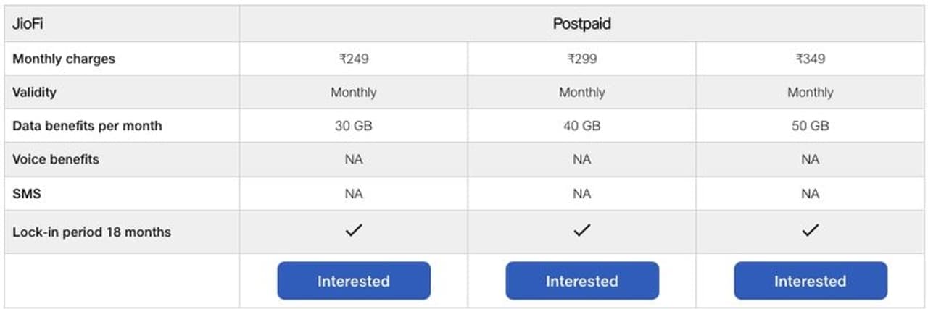This screenshot has height=309, width=928.
Task: Click lock-in checkmark in the ₹349 column
Action: [811, 231]
